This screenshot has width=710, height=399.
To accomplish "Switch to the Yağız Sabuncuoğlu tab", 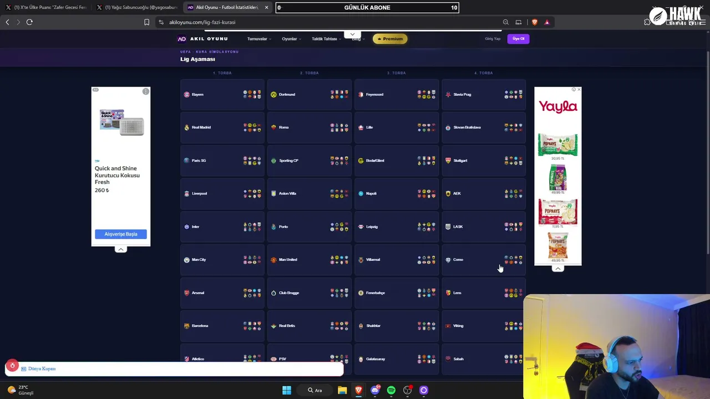I will click(x=136, y=7).
